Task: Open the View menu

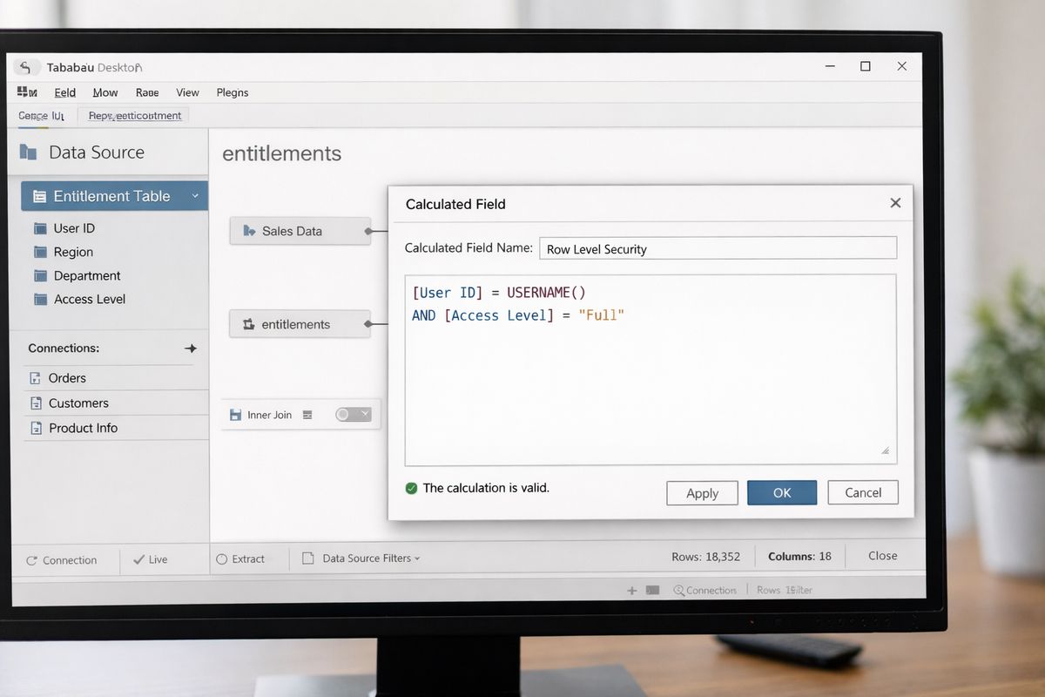Action: click(x=188, y=92)
